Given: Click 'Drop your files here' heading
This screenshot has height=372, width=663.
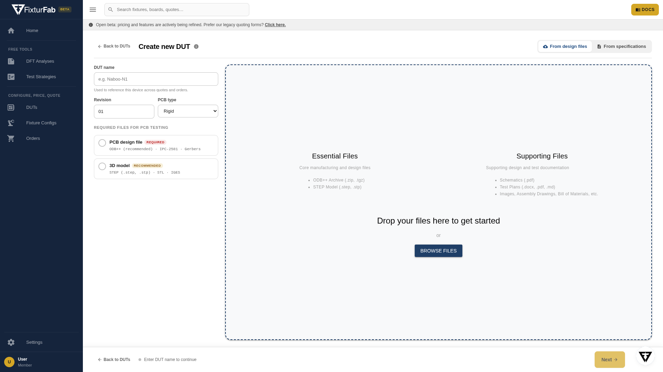Looking at the screenshot, I should click(x=438, y=221).
